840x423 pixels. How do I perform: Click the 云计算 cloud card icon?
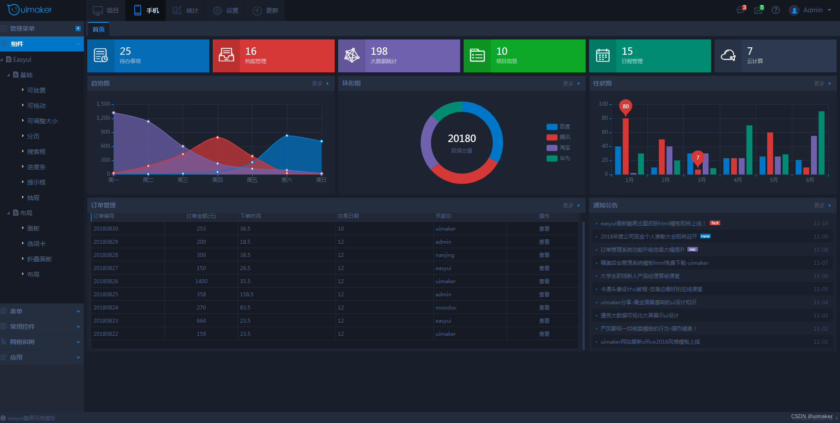(x=728, y=56)
